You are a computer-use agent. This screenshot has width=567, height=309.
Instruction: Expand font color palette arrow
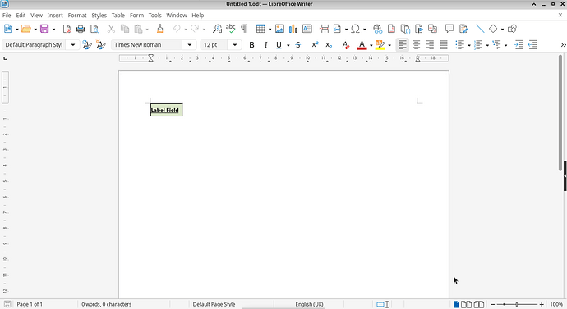tap(371, 45)
